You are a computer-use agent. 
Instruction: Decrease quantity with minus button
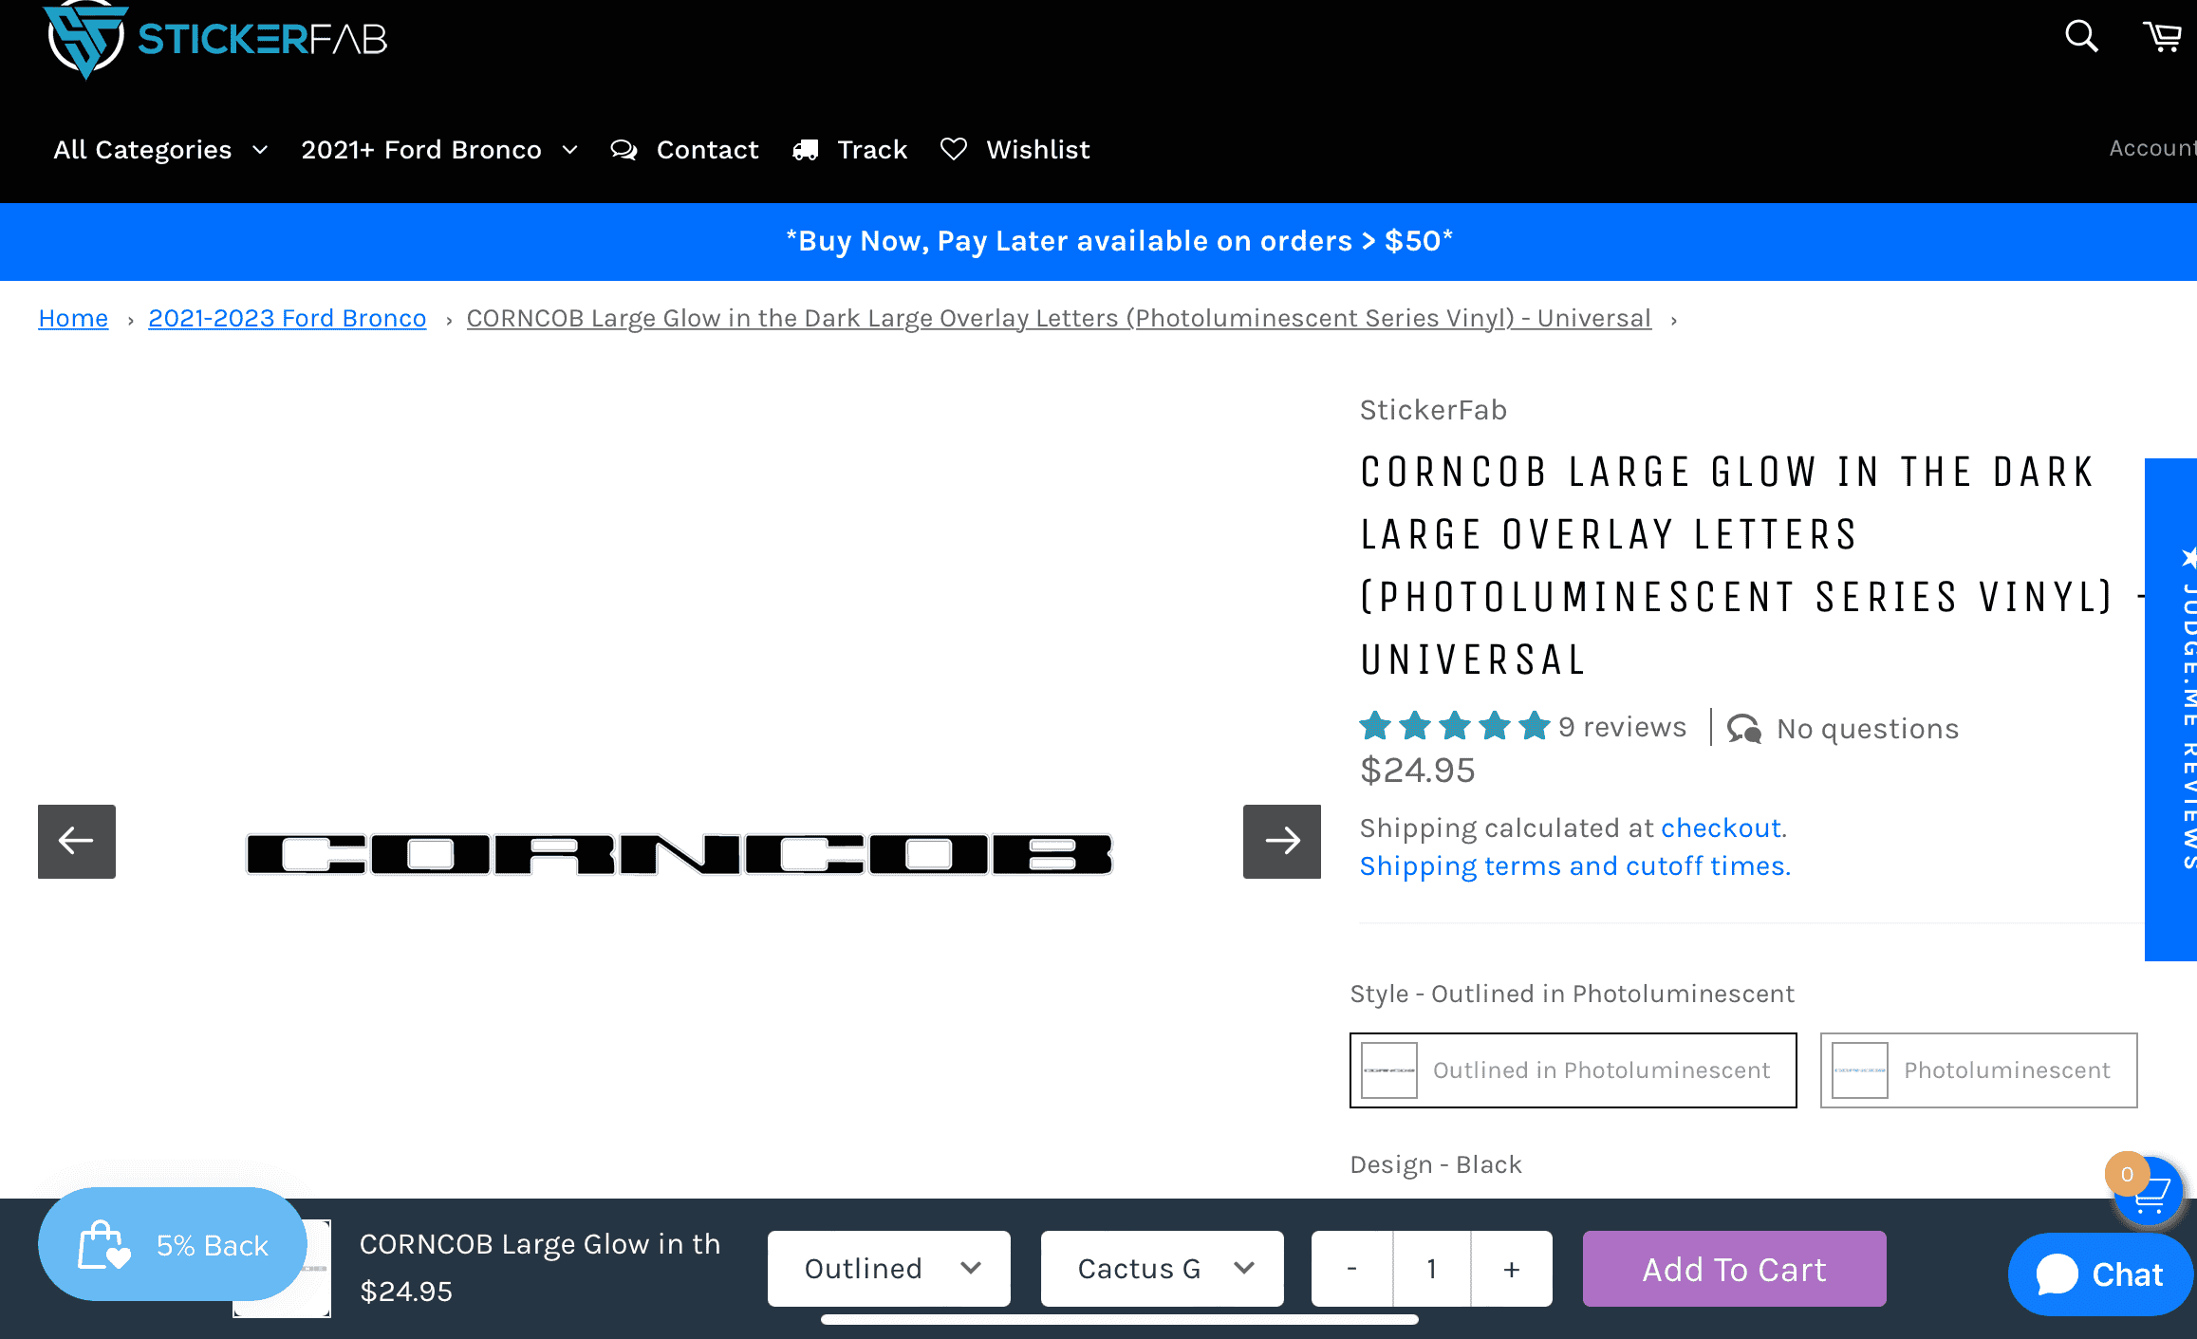1351,1269
